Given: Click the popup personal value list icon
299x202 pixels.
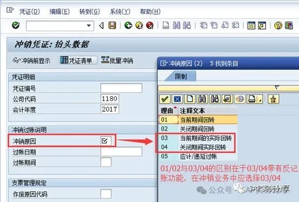Looking at the screenshot, I should pos(273,99).
